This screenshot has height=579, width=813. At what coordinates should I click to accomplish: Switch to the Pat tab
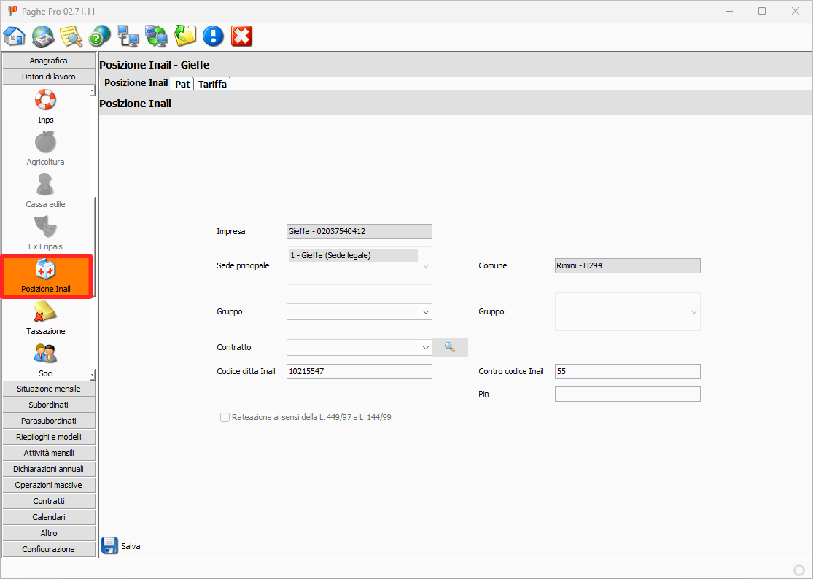click(182, 84)
